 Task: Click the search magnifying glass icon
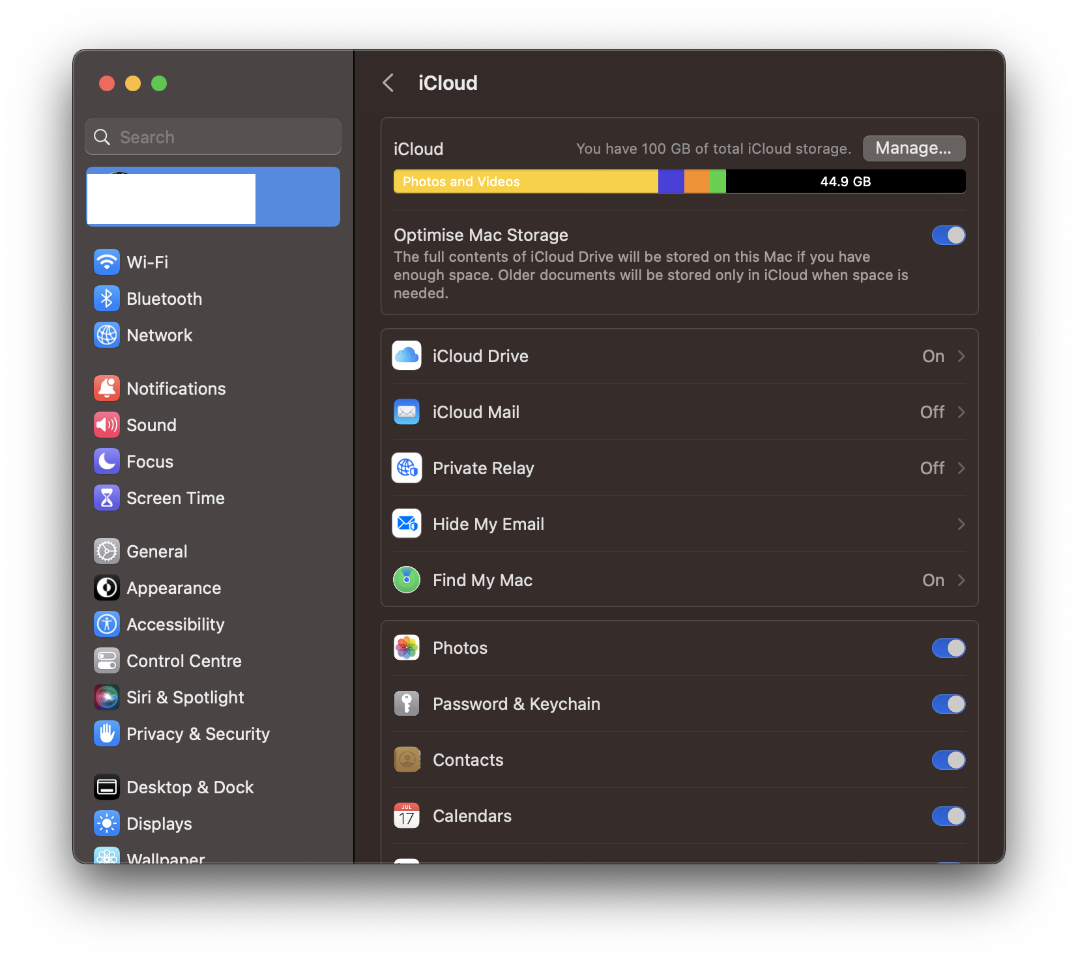click(x=102, y=137)
